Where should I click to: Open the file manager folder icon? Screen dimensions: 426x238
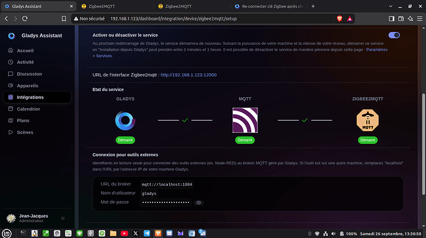[x=113, y=233]
